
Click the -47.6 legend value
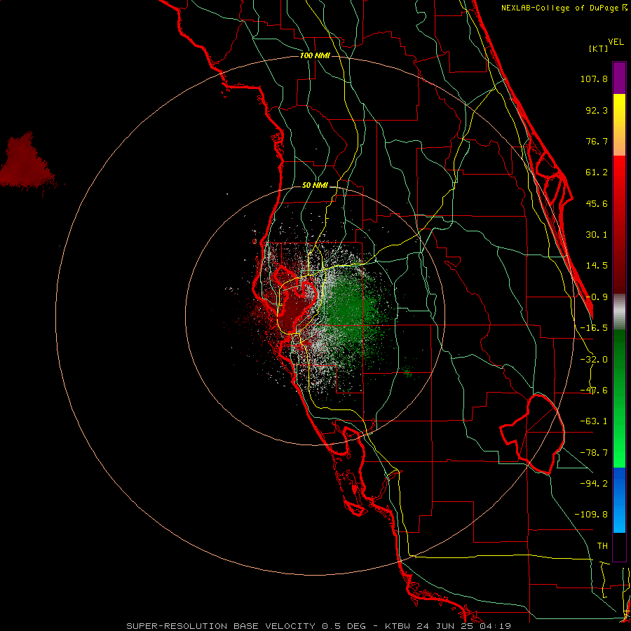point(594,391)
